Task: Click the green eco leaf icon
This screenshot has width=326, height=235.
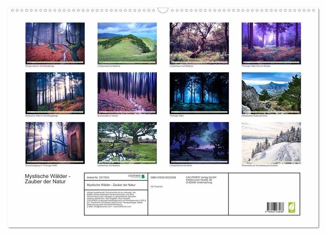Action: pyautogui.click(x=292, y=207)
